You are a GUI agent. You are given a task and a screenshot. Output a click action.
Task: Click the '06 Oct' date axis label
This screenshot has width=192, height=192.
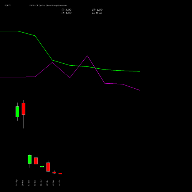pyautogui.click(x=41, y=183)
